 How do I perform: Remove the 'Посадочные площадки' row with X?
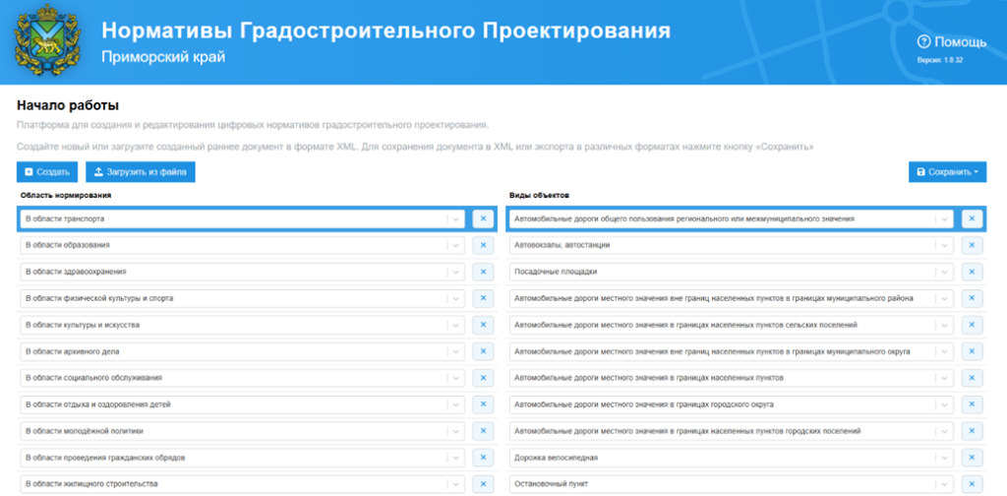click(972, 272)
